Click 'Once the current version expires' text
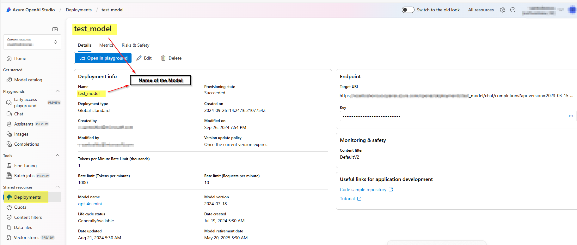This screenshot has height=245, width=577. point(236,145)
